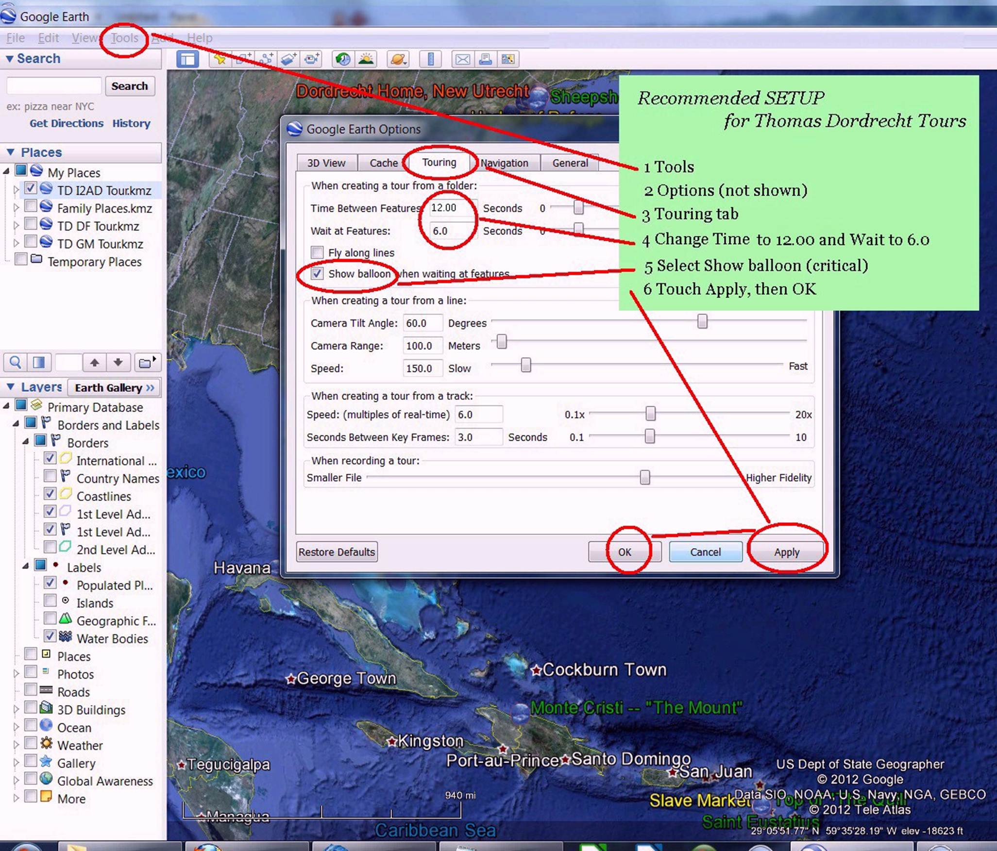Click the Add Placemark pushpin icon
Image resolution: width=997 pixels, height=851 pixels.
(220, 59)
